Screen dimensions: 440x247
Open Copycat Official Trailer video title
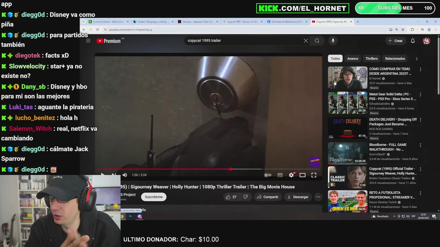(x=393, y=171)
